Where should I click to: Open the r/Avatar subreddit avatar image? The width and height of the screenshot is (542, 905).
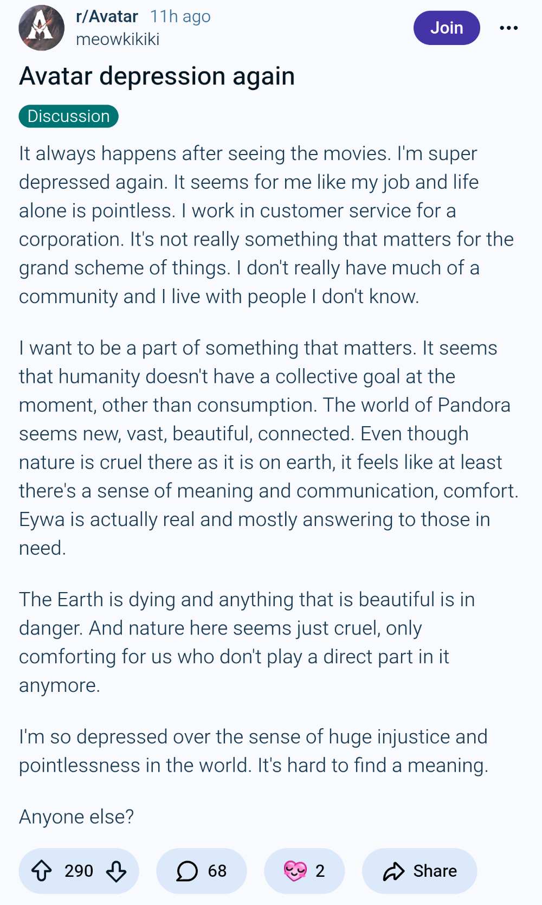point(41,28)
